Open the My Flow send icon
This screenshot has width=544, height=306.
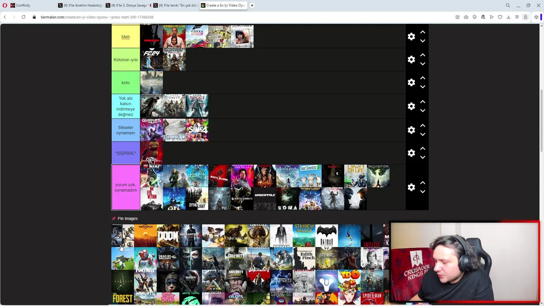point(491,17)
